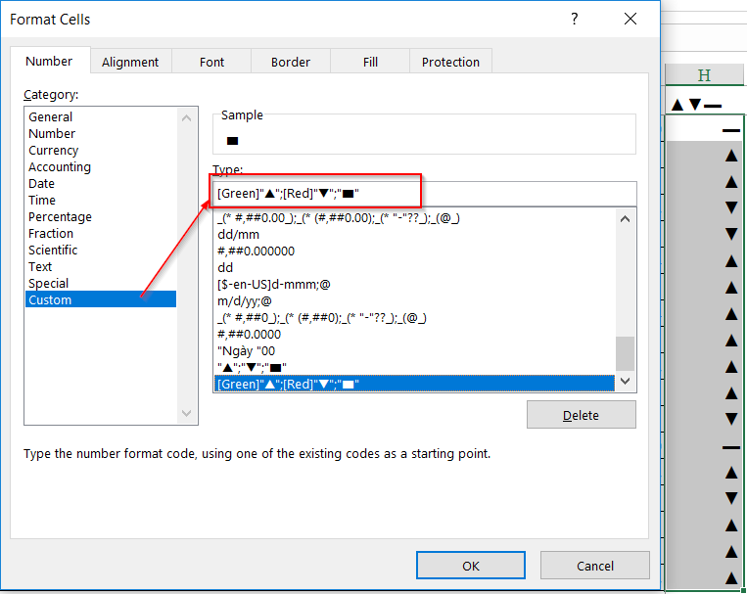Screen dimensions: 747x594
Task: Open the Fill tab
Action: pos(370,62)
